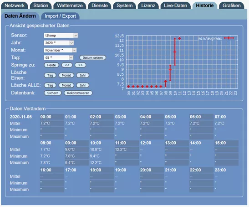Click the 13:00 Mittel field

coord(177,150)
